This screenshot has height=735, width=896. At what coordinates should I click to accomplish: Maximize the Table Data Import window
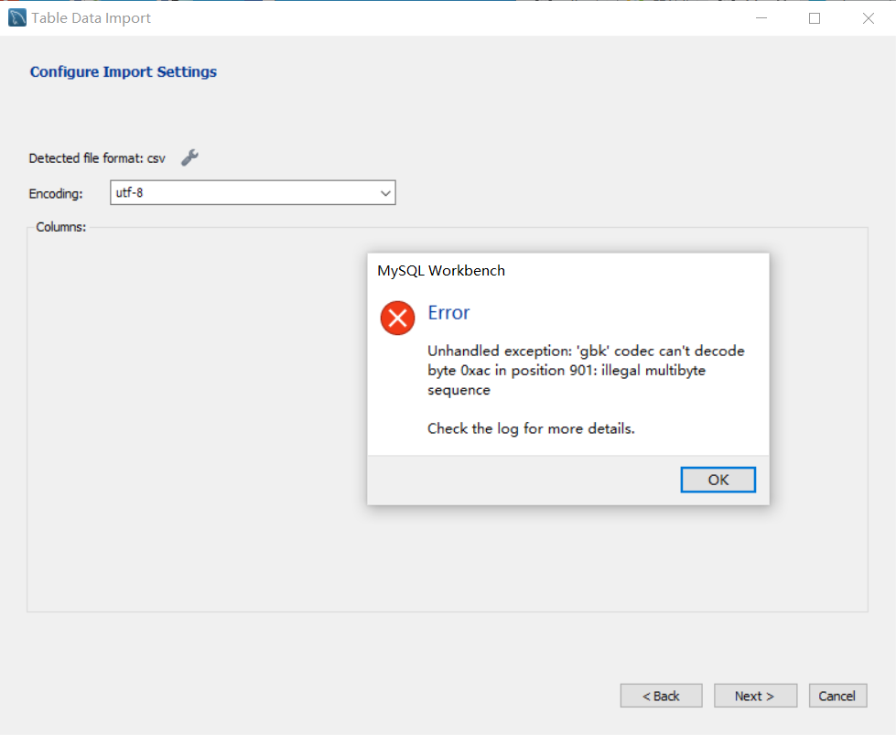[815, 18]
